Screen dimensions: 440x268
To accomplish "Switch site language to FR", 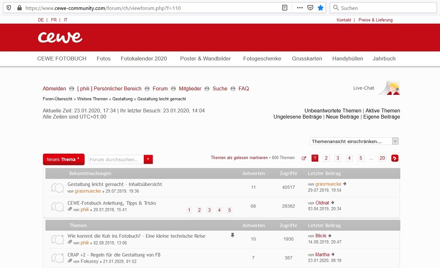I will [54, 20].
